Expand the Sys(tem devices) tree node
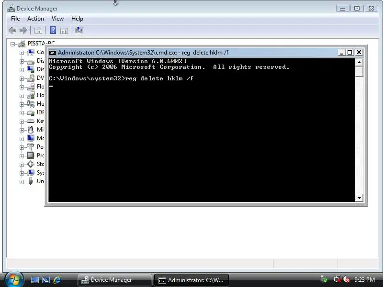 22,173
